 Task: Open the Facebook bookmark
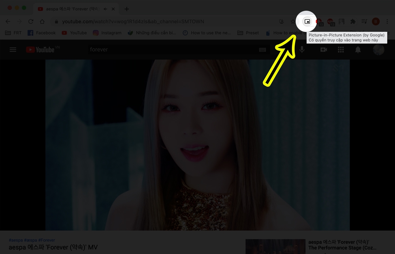point(41,33)
